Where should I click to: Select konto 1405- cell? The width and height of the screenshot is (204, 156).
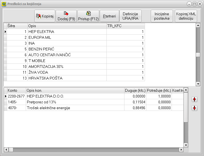[16, 102]
